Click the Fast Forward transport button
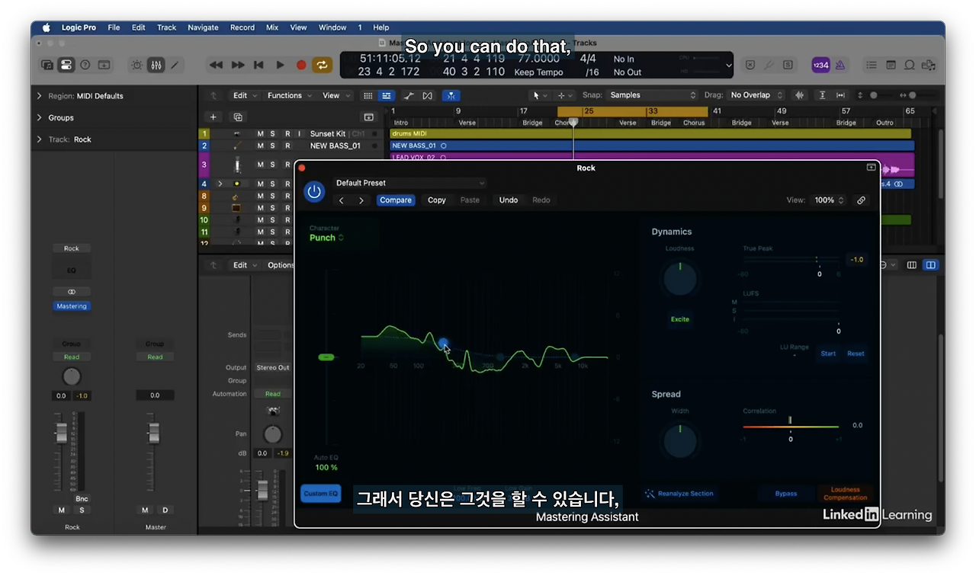976x576 pixels. point(238,66)
